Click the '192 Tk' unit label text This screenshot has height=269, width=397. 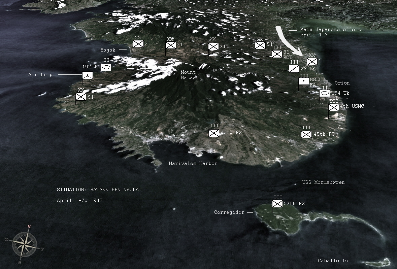[91, 67]
